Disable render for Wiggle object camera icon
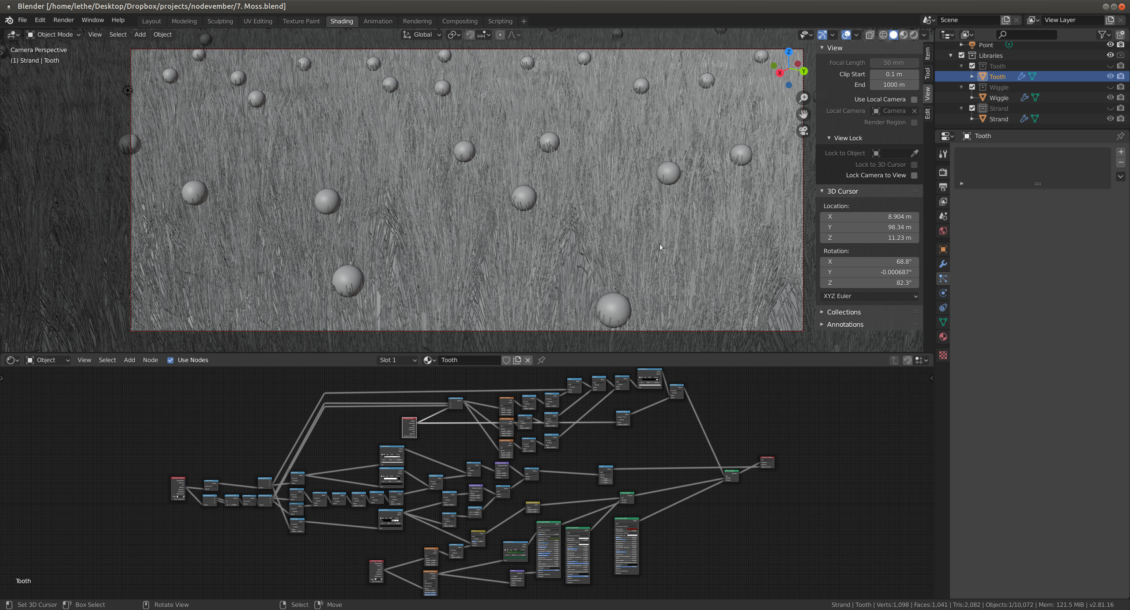The image size is (1130, 610). (1121, 97)
